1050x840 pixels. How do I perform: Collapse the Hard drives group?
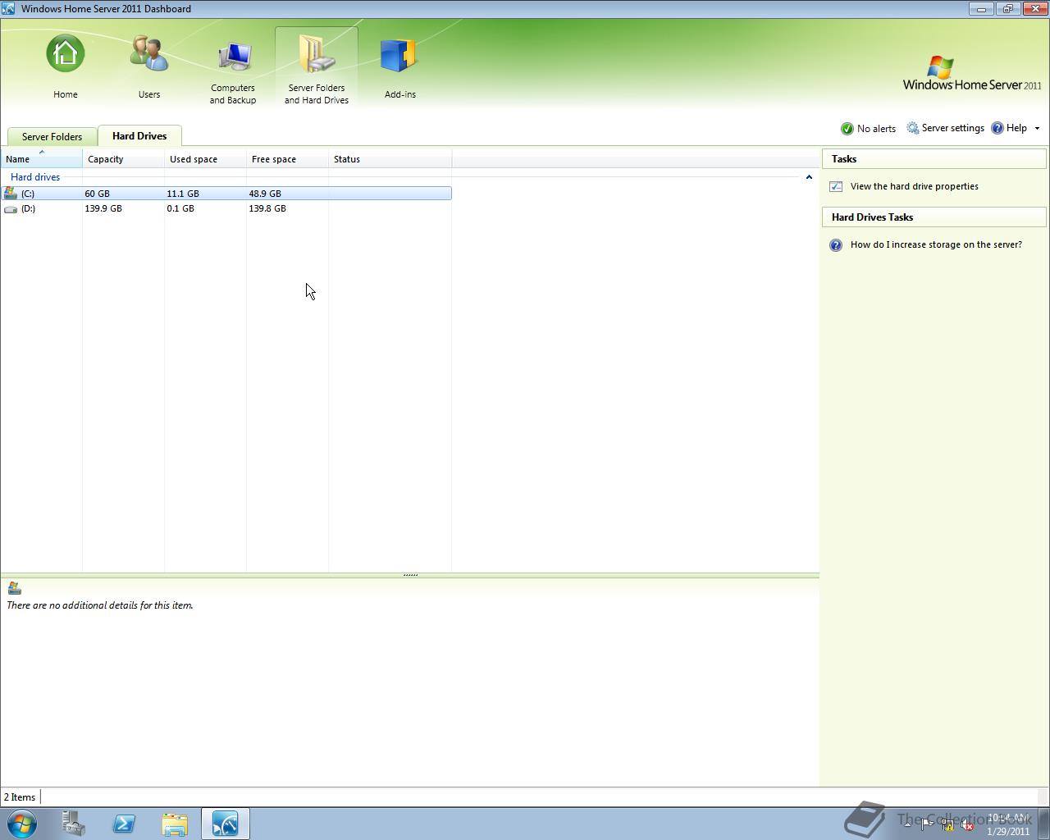pos(809,177)
